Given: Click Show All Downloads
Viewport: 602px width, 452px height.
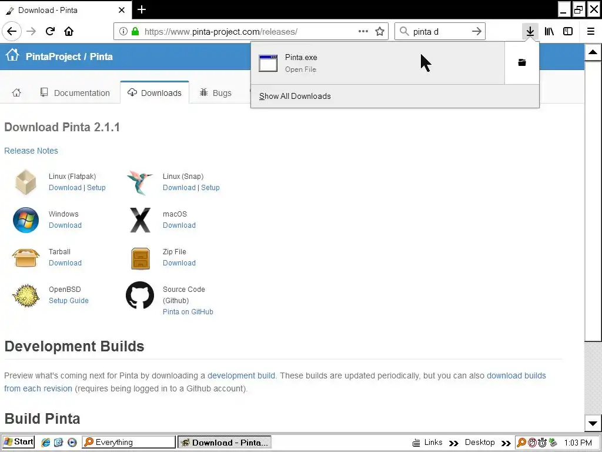Looking at the screenshot, I should click(295, 96).
